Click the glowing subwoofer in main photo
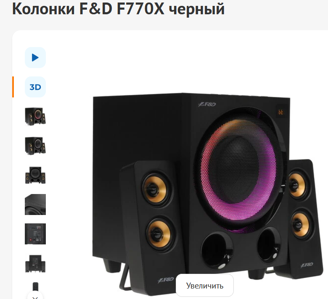Viewport: 328px width, 299px height. (x=238, y=169)
